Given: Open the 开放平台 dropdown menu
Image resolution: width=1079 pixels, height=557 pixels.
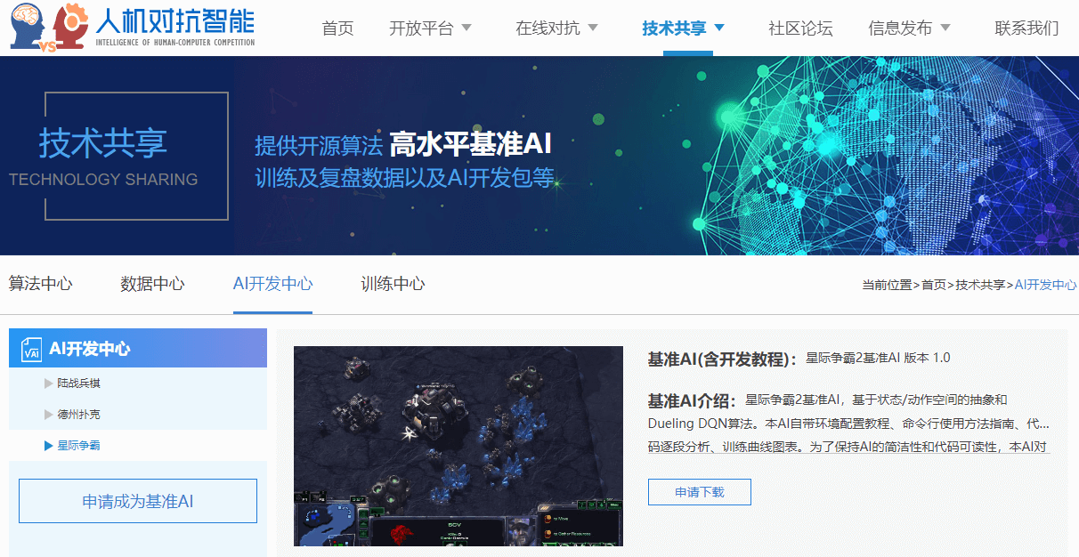Looking at the screenshot, I should pyautogui.click(x=423, y=27).
